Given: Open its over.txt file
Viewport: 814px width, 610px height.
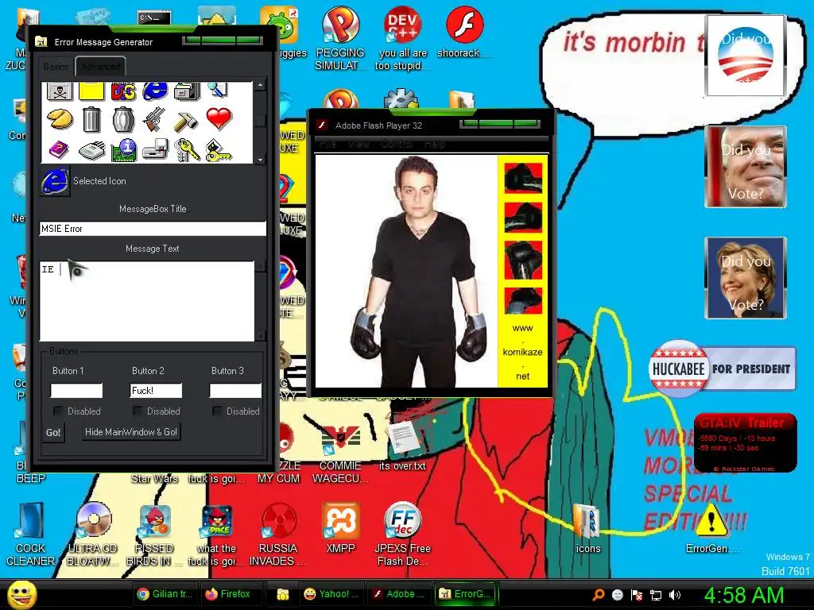Looking at the screenshot, I should [x=401, y=446].
